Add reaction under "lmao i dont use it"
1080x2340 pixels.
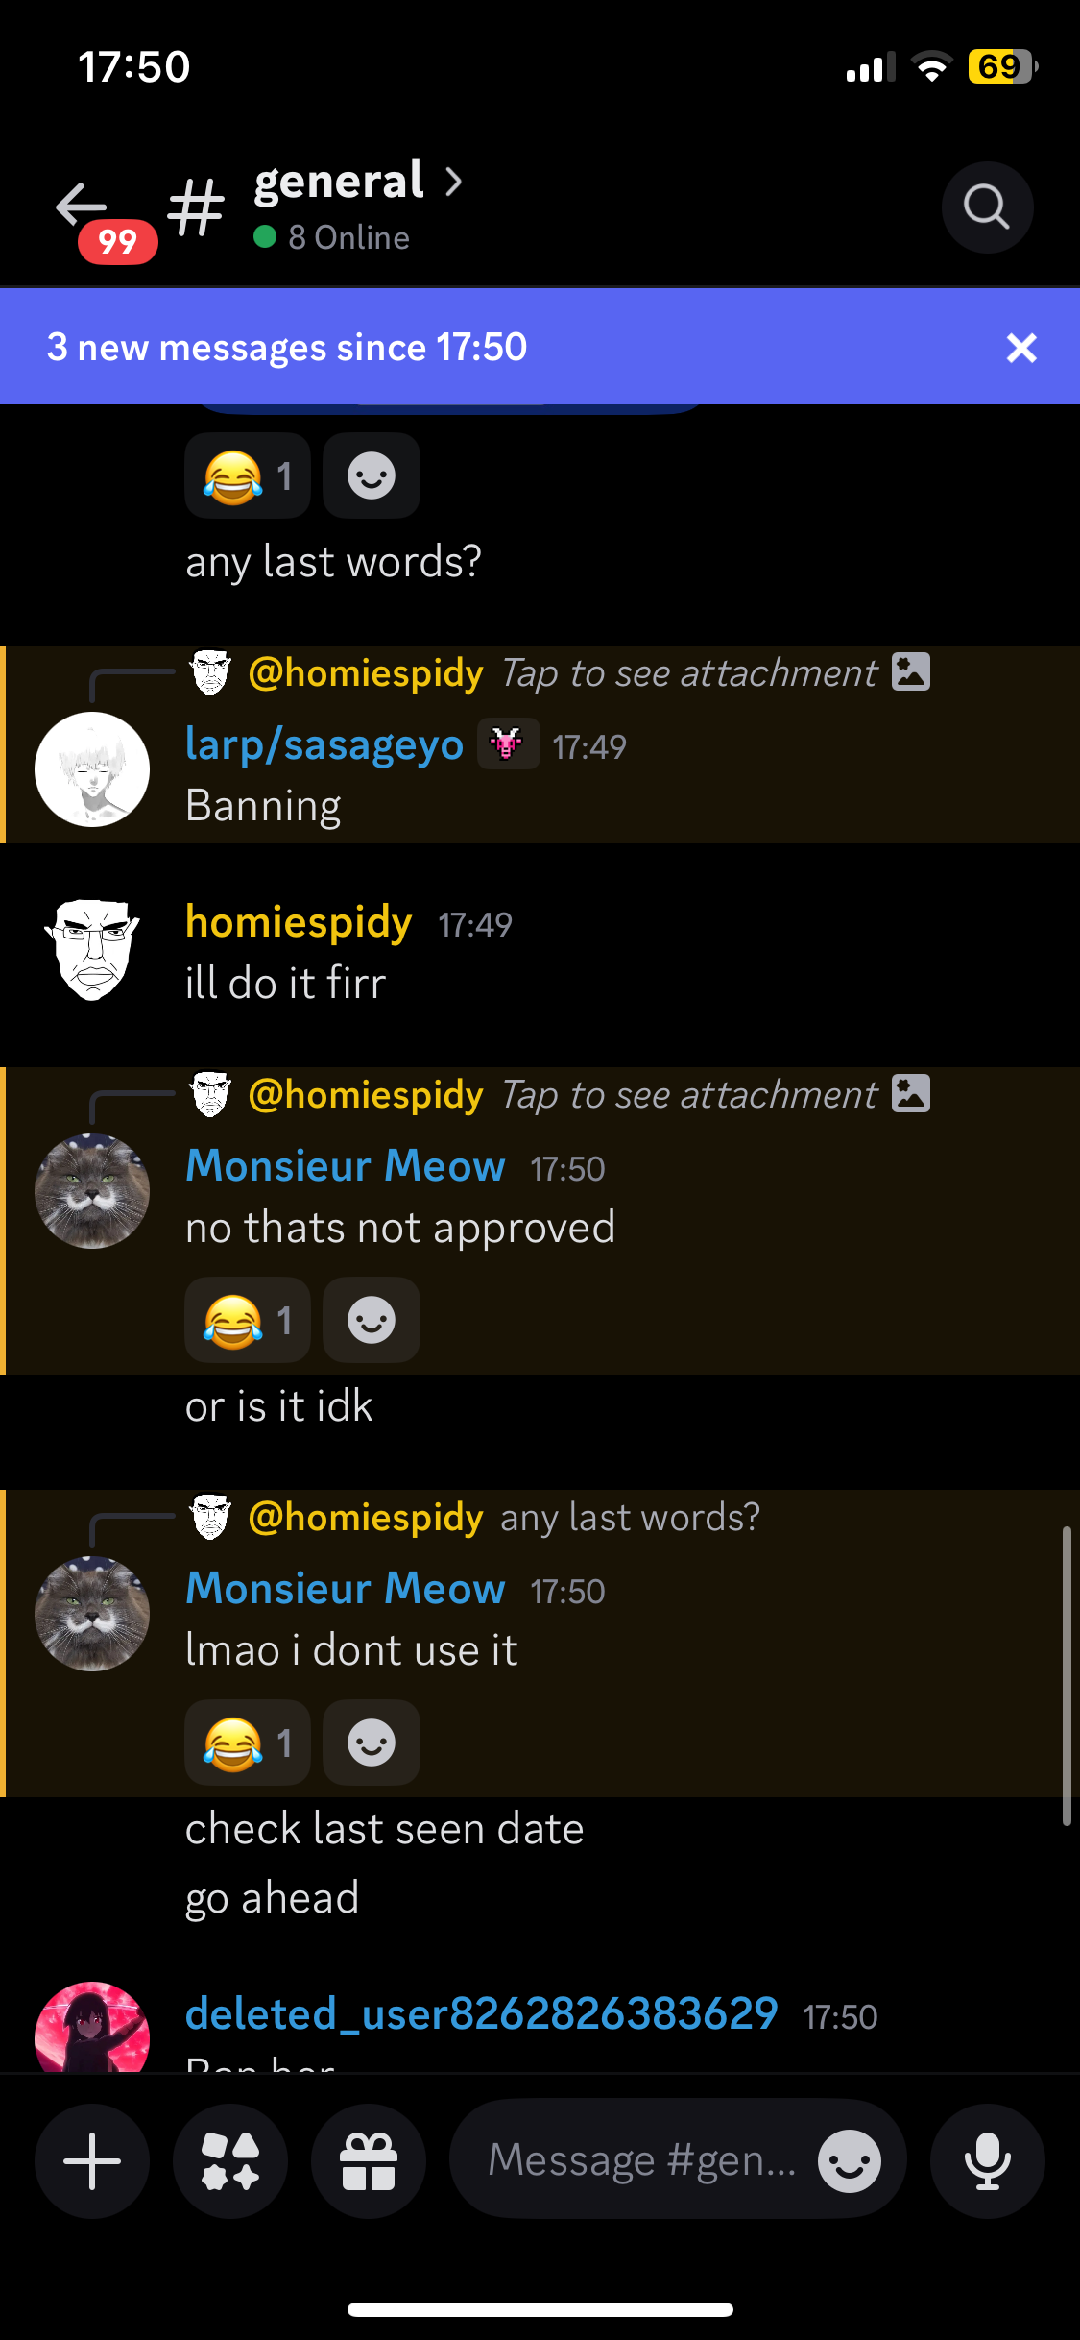pos(372,1743)
